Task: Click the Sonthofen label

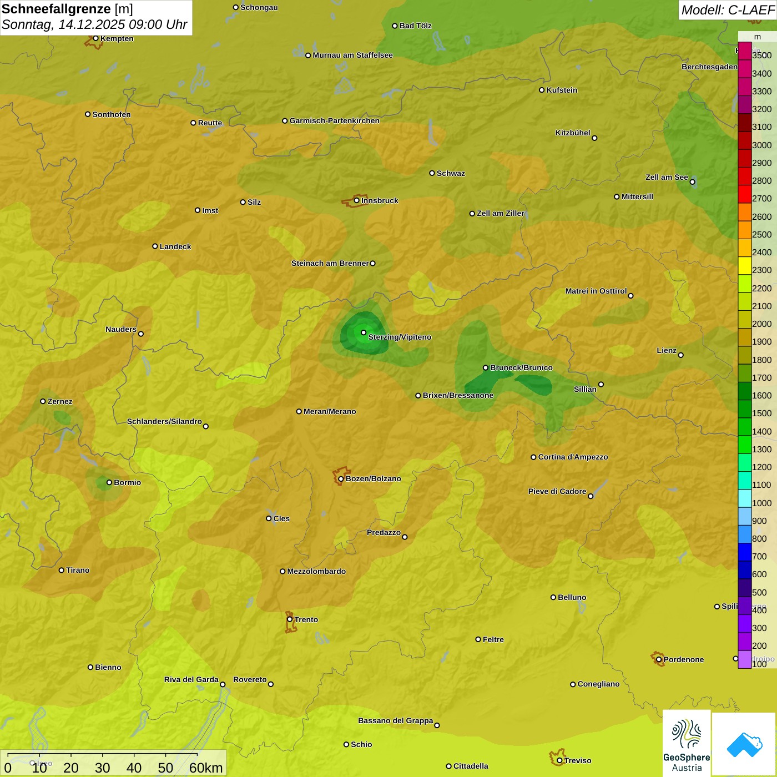Action: click(x=112, y=114)
